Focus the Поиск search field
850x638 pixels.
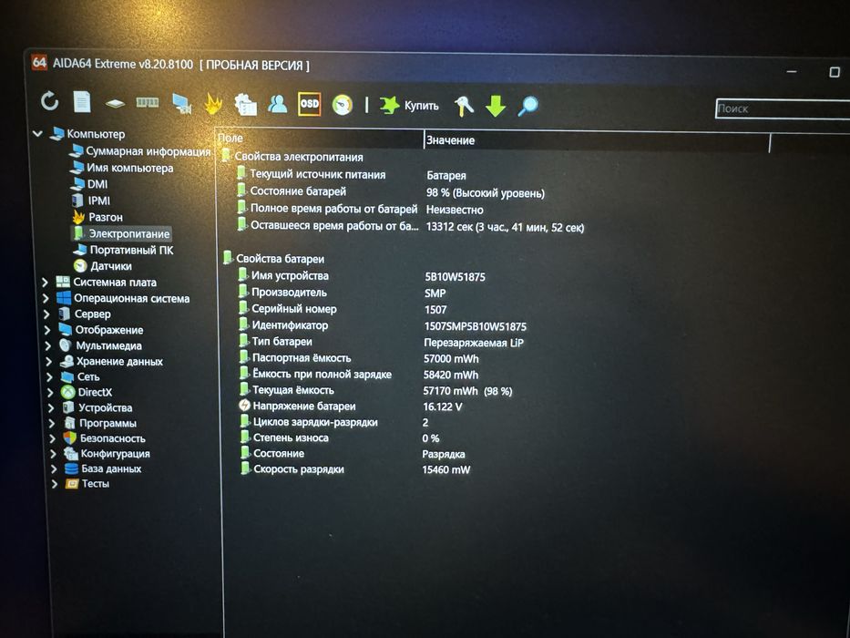[x=783, y=108]
